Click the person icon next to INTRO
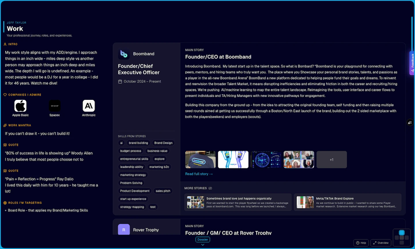Screen dimensions: 415x249 point(5,44)
